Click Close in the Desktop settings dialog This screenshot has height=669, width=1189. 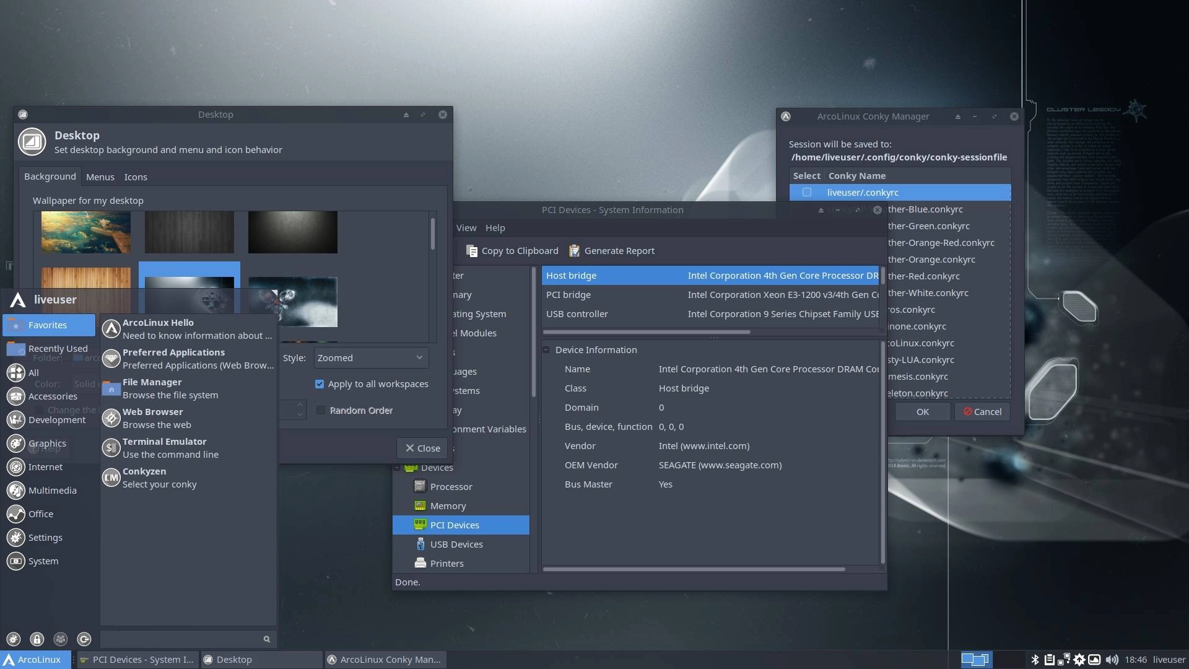point(422,448)
